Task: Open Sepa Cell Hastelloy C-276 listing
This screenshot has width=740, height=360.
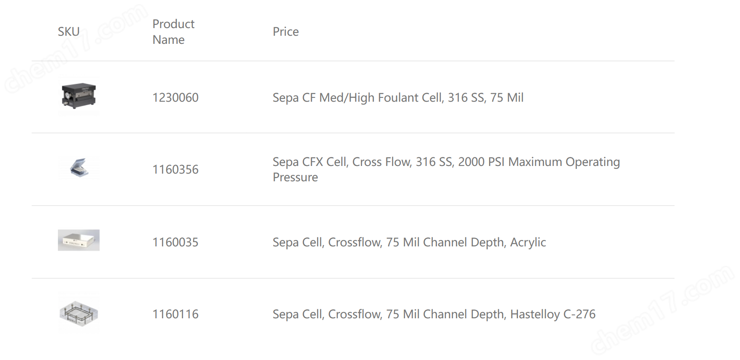Action: pos(434,314)
